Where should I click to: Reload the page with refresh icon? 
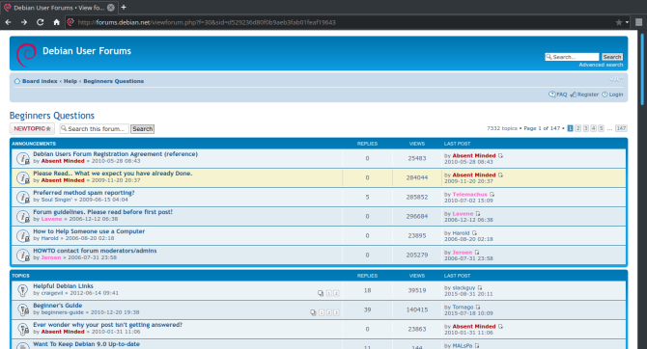click(x=40, y=22)
